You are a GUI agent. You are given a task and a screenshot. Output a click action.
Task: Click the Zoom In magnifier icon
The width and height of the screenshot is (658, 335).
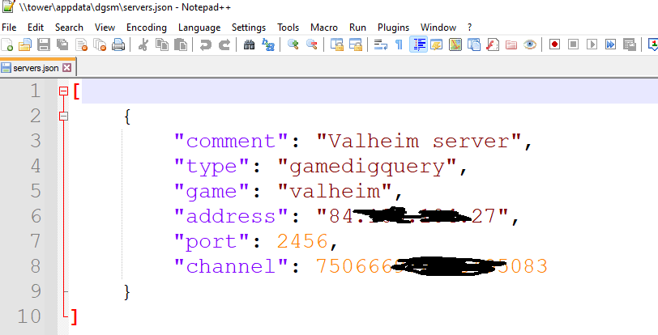[293, 44]
